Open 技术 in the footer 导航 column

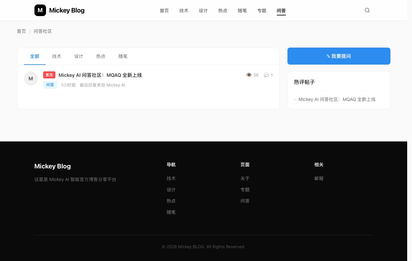pyautogui.click(x=171, y=178)
